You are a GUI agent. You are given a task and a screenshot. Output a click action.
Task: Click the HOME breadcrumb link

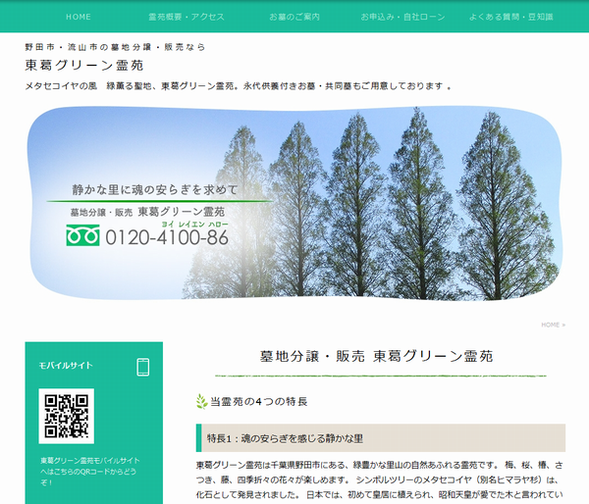[551, 325]
